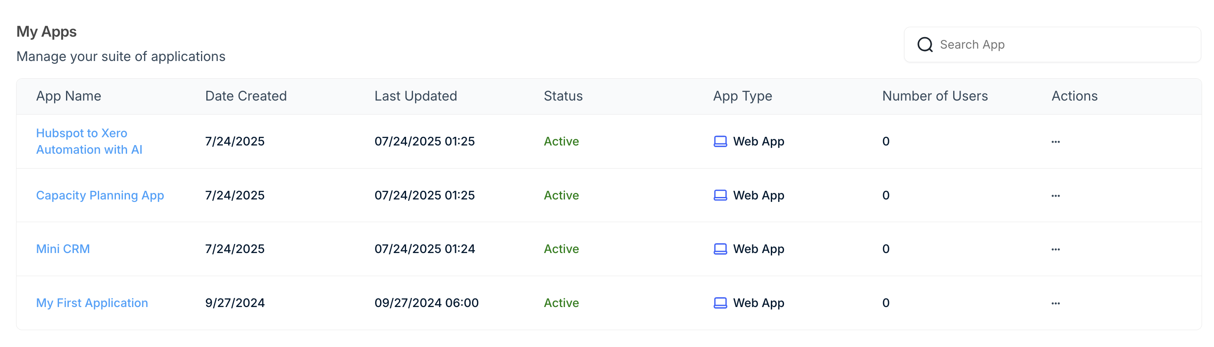
Task: Click the Actions column header
Action: pyautogui.click(x=1075, y=96)
